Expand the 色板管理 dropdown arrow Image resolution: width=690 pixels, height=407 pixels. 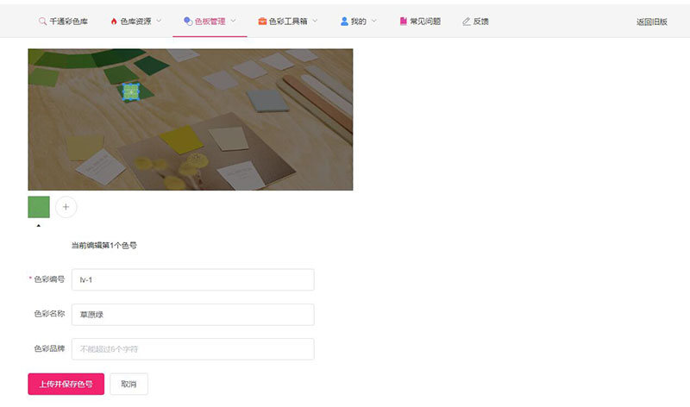(234, 22)
